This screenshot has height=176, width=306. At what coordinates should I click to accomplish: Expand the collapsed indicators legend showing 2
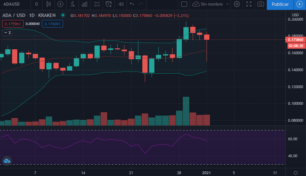(x=7, y=33)
